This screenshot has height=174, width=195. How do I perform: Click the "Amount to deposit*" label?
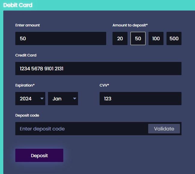point(130,25)
